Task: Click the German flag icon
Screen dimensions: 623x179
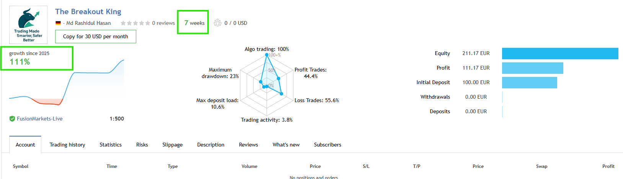Action: (58, 23)
